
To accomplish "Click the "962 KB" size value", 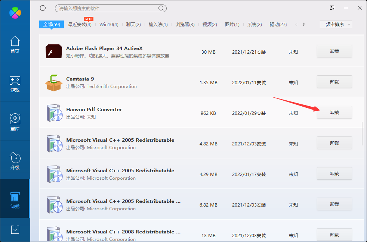I will [208, 113].
